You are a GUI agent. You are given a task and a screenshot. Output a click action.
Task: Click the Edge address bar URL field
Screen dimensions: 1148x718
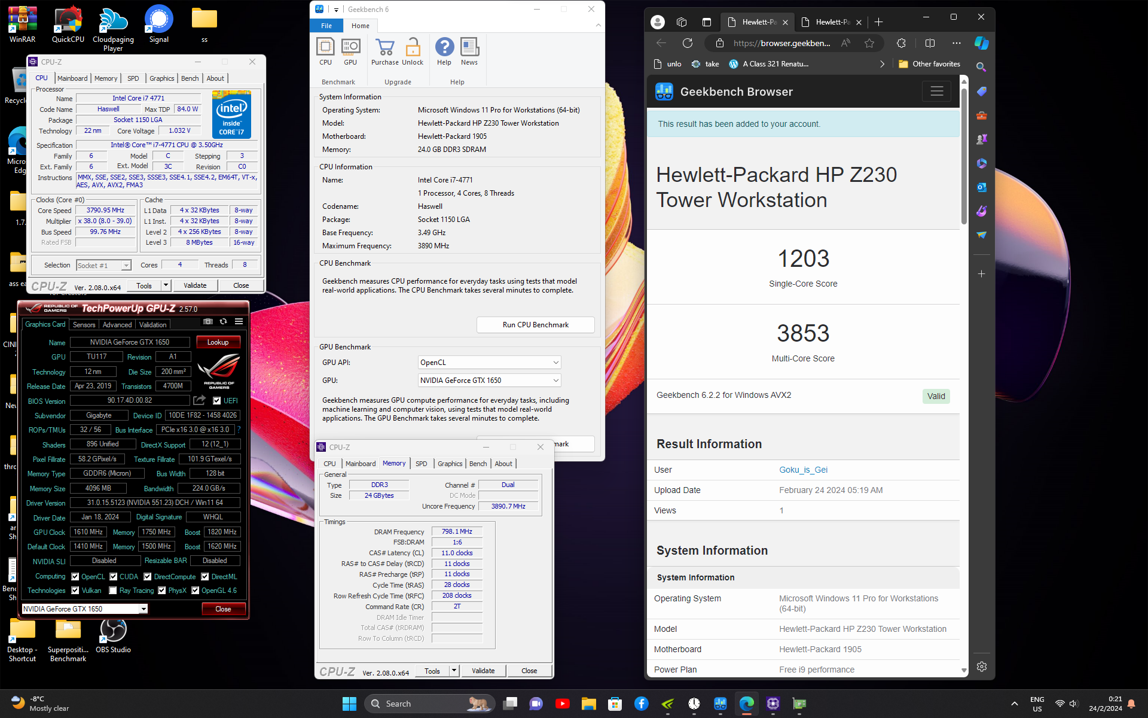click(x=781, y=43)
